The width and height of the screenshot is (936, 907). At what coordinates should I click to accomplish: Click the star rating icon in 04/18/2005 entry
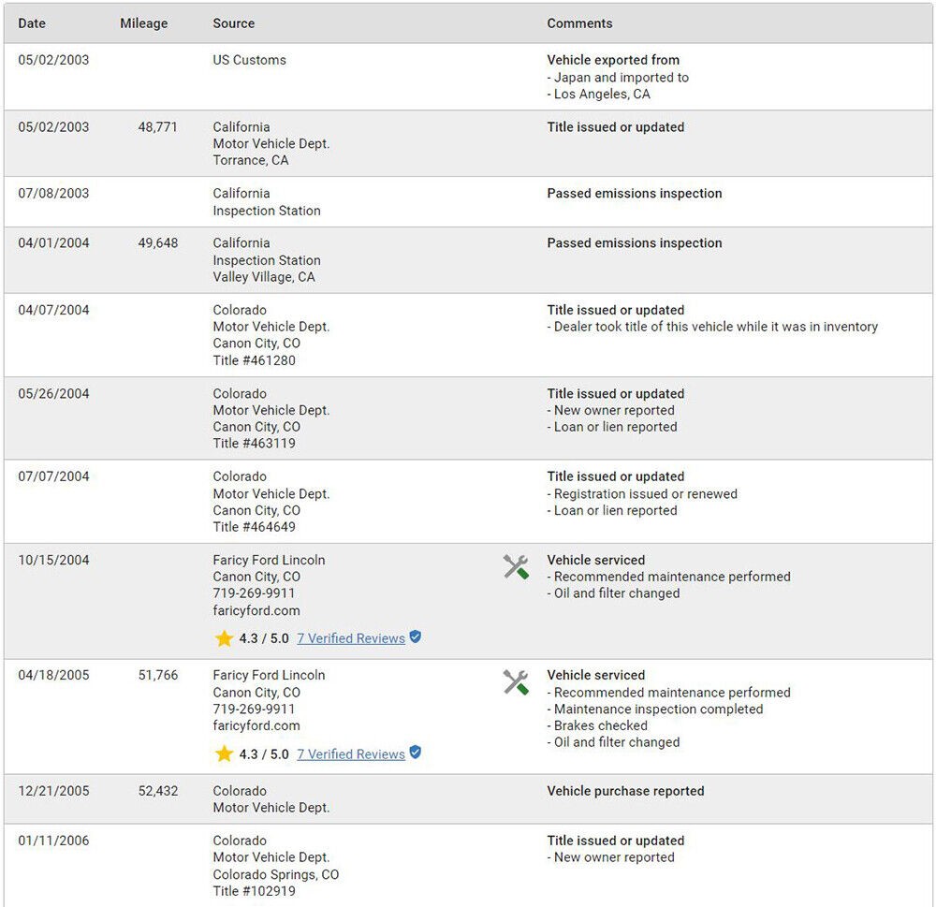pyautogui.click(x=224, y=753)
